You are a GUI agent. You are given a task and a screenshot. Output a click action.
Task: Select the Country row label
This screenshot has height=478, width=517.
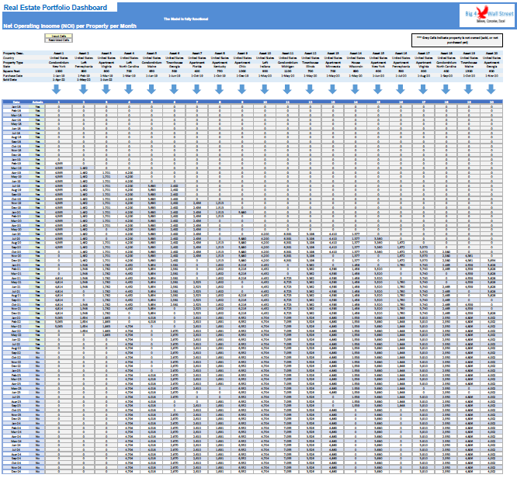pyautogui.click(x=9, y=57)
